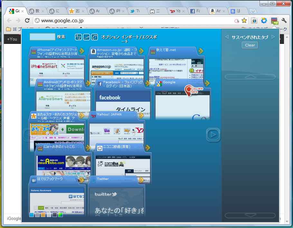The image size is (293, 228).
Task: Select the blue theme color swatch
Action: [32, 215]
